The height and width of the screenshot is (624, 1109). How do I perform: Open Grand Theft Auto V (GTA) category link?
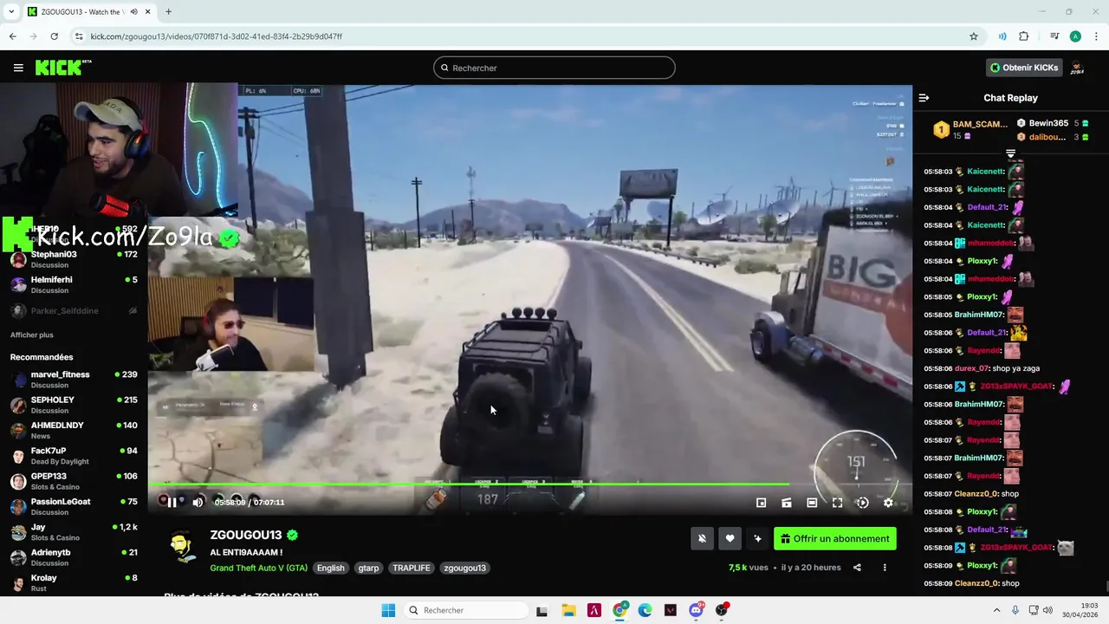258,568
